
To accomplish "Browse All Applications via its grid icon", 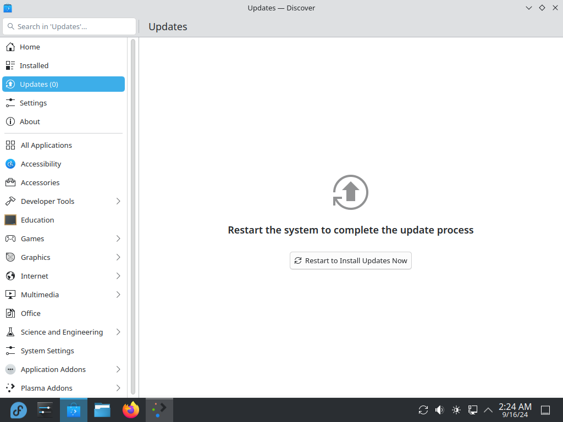I will pos(10,145).
